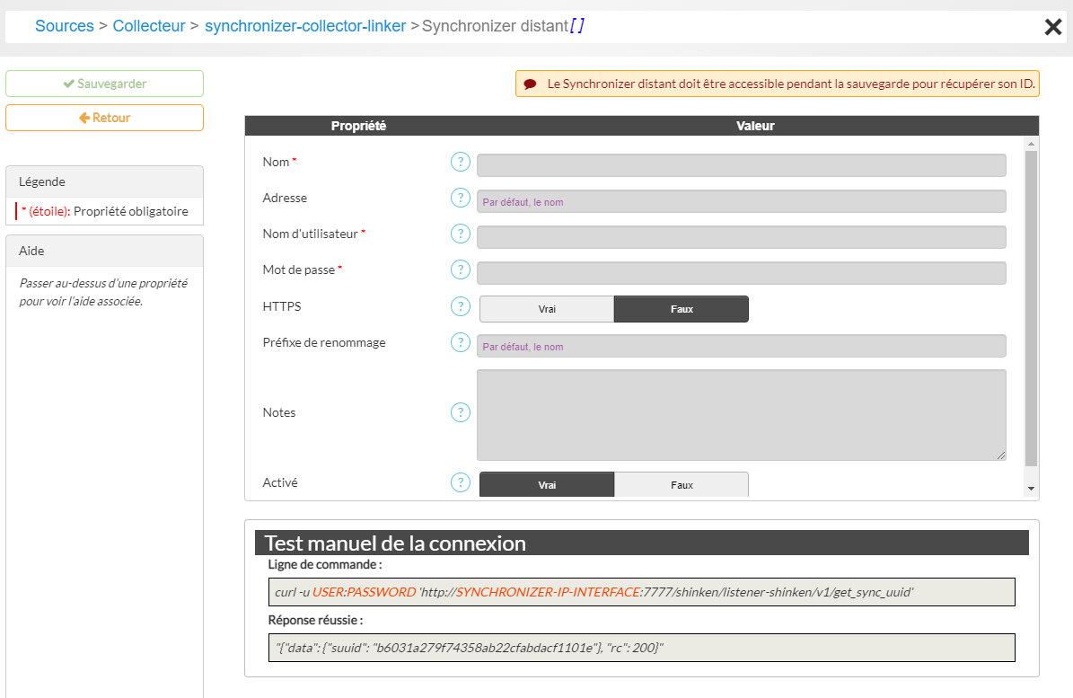This screenshot has width=1073, height=698.
Task: Click help icon next to Activé
Action: tap(460, 482)
